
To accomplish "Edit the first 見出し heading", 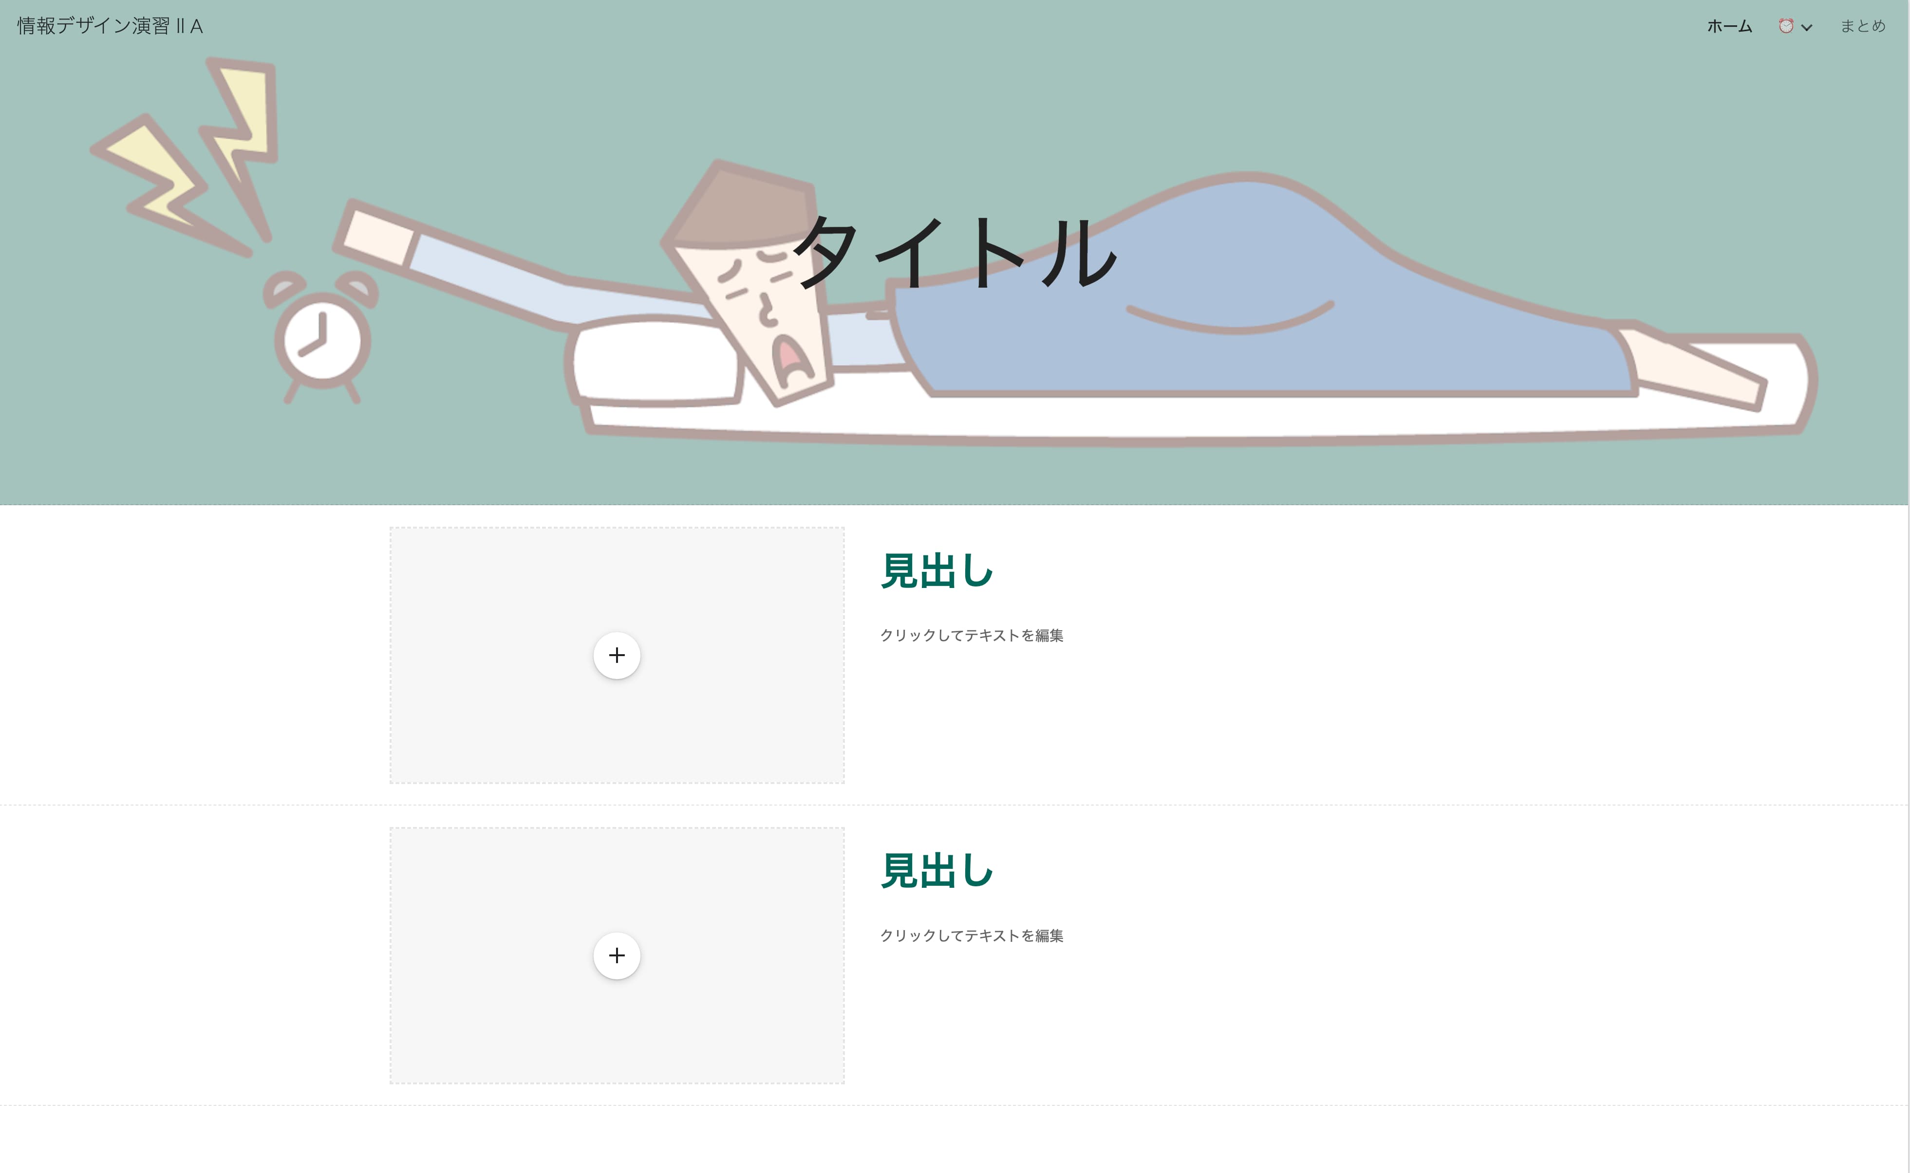I will coord(937,571).
